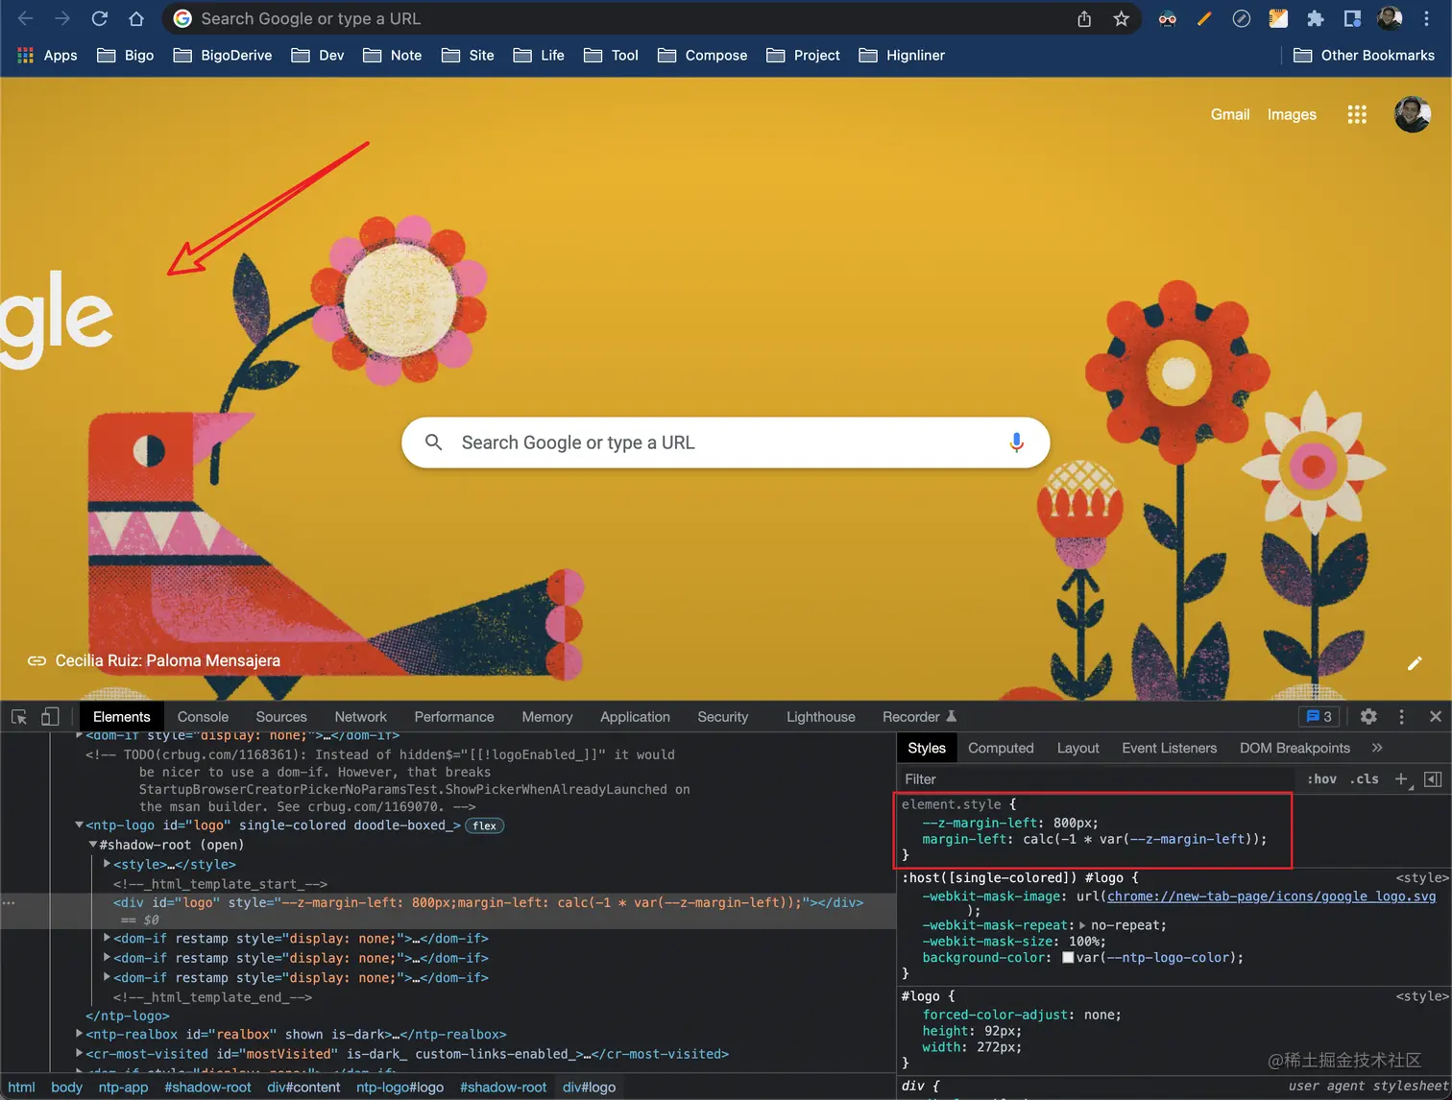
Task: Open the Google account avatar on page
Action: tap(1413, 115)
